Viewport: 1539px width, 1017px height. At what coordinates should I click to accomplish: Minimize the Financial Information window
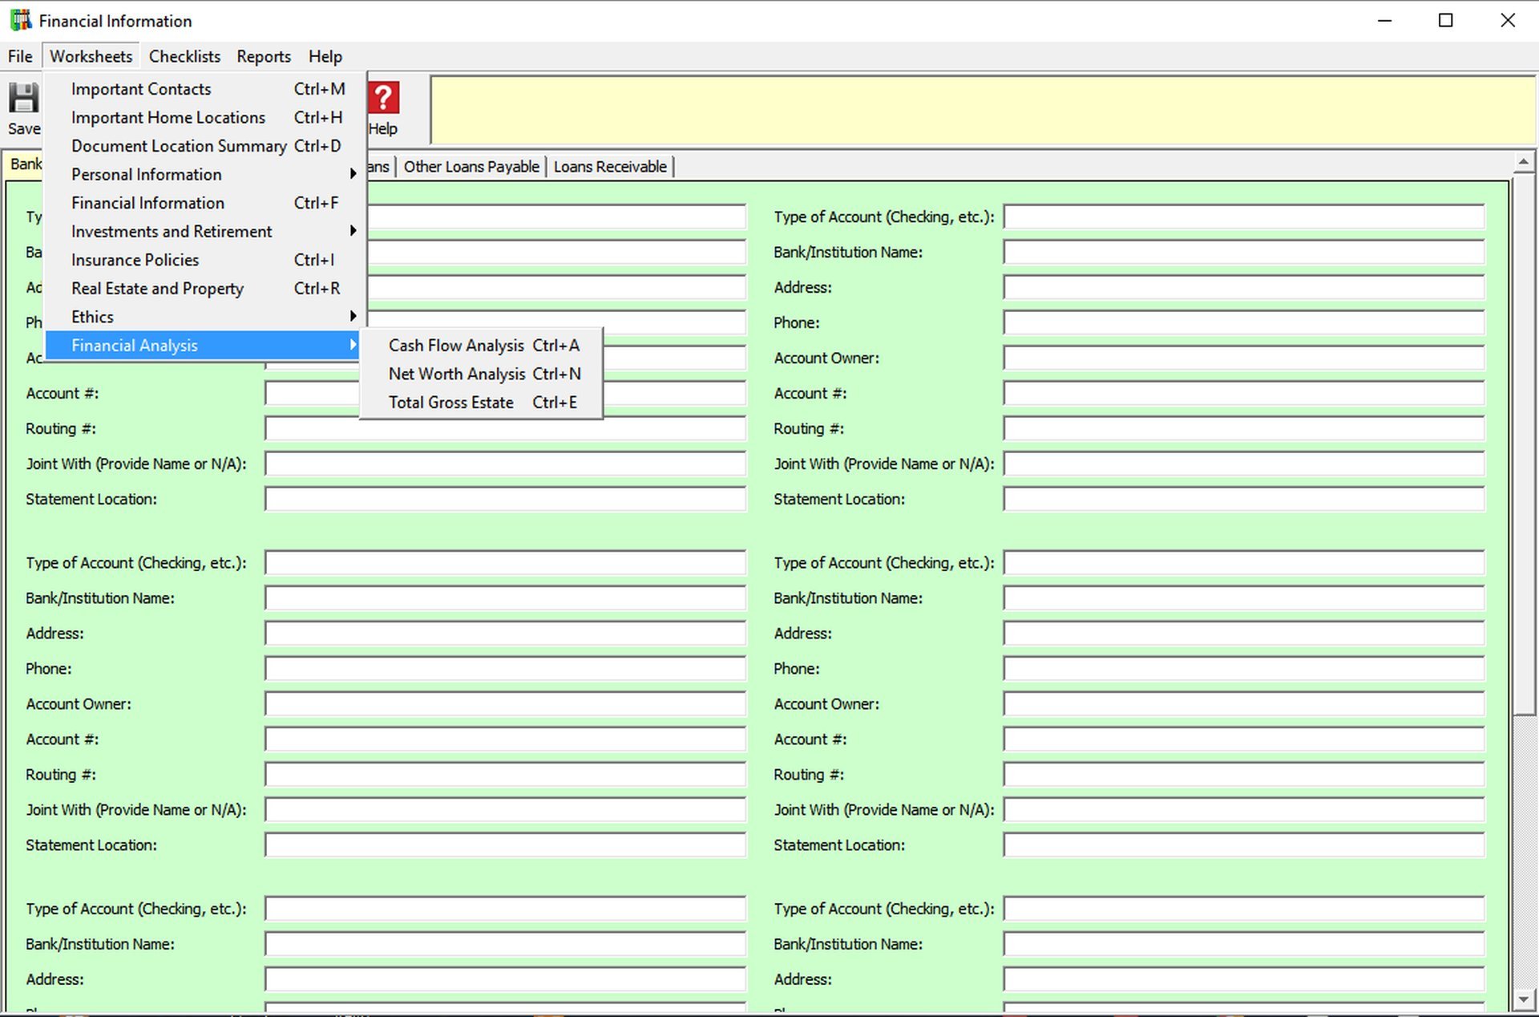[x=1384, y=20]
